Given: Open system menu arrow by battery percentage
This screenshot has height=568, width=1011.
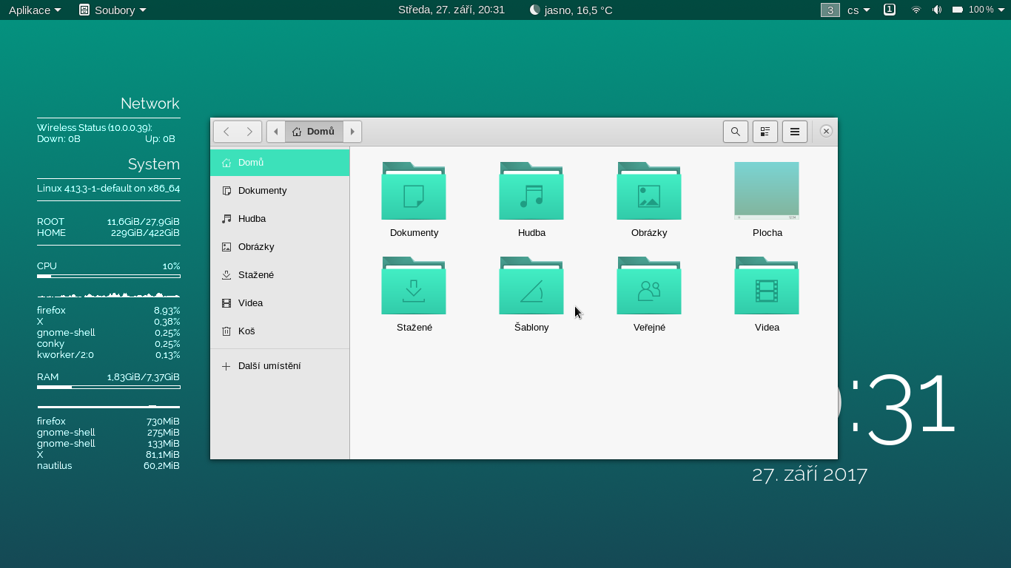Looking at the screenshot, I should point(1001,10).
